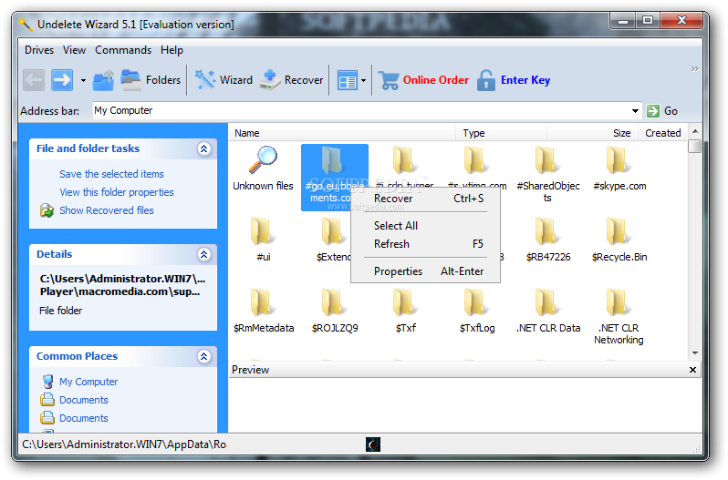Go up one folder level

coord(103,80)
